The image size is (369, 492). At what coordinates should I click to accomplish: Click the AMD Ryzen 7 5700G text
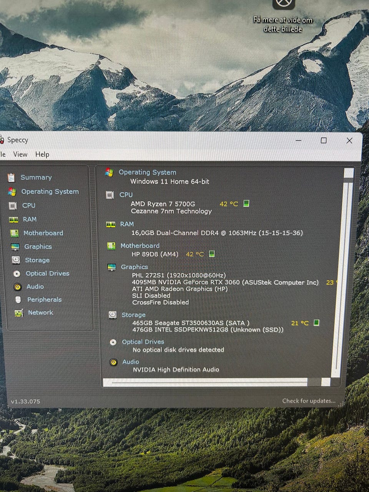point(163,204)
